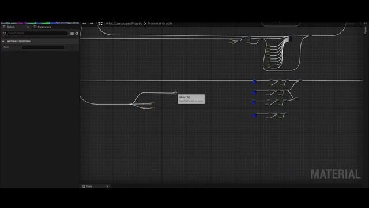Screen dimensions: 369x208
Task: Select the second blue node from top
Action: click(x=254, y=92)
